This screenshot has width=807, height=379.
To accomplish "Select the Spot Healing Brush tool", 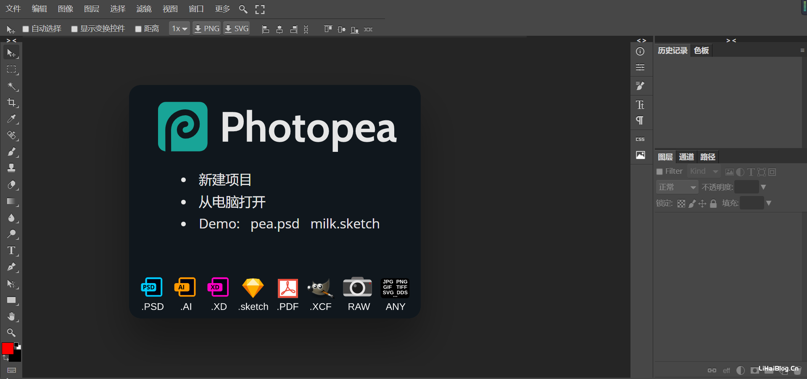I will (11, 135).
